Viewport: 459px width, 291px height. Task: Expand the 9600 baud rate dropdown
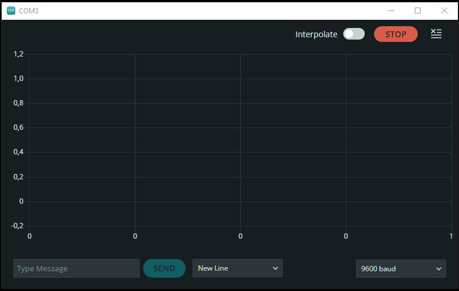(x=401, y=268)
